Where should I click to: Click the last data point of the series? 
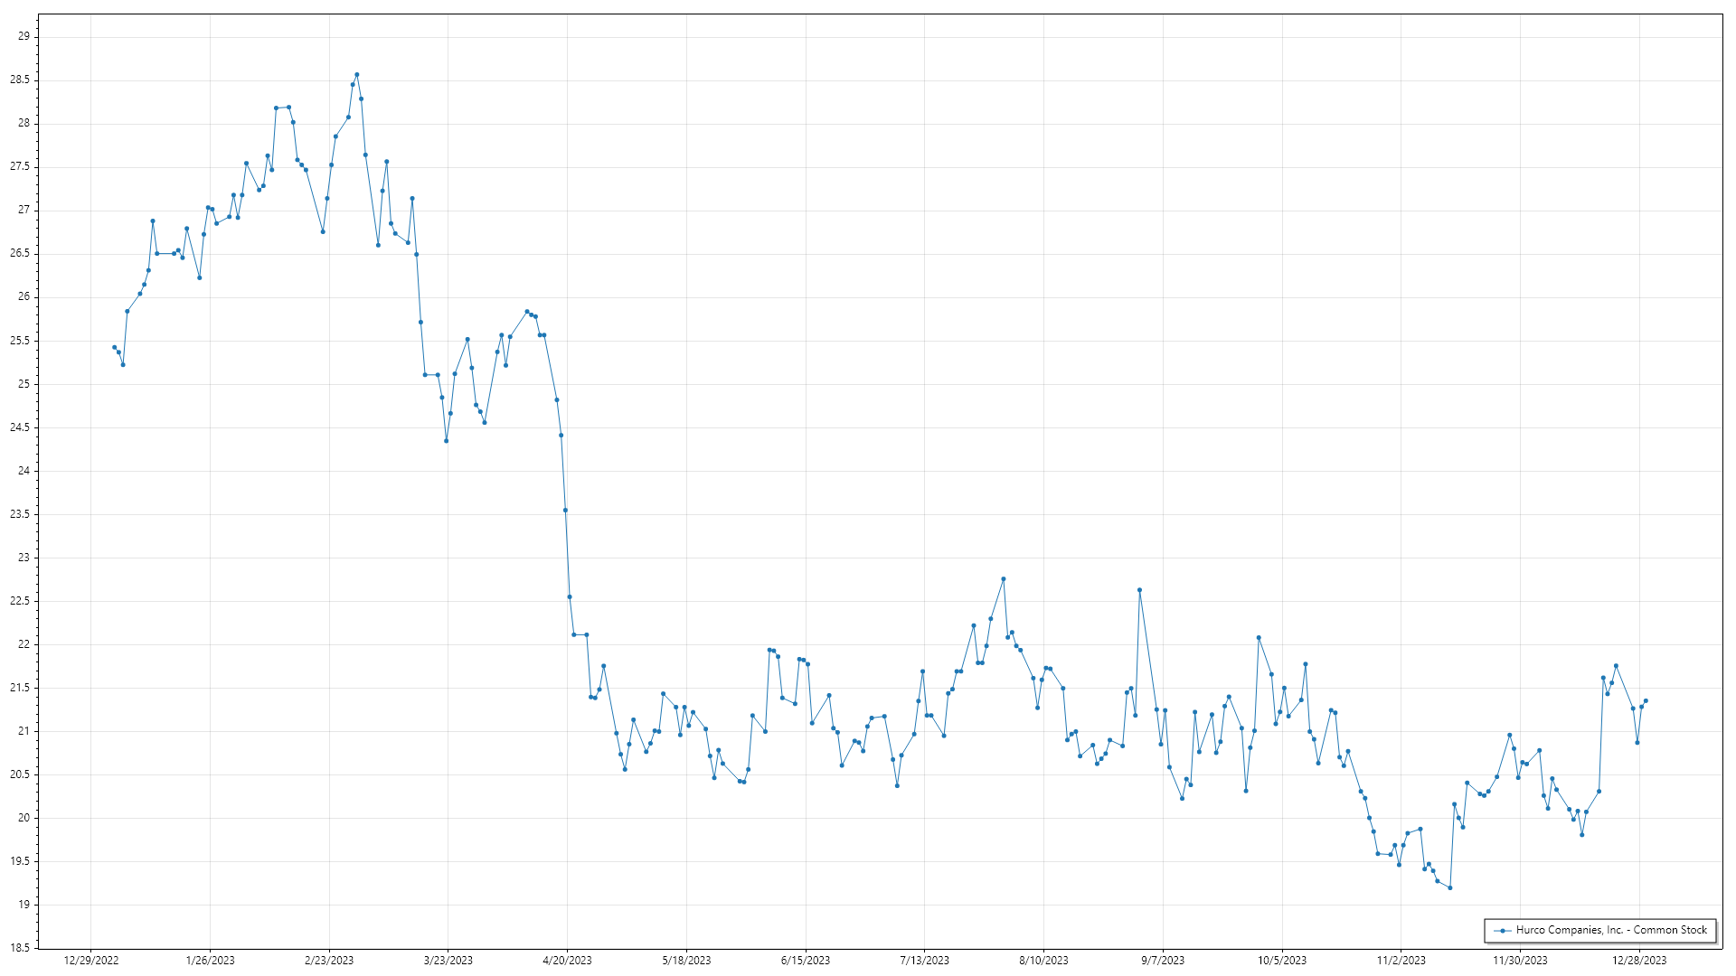(x=1646, y=700)
